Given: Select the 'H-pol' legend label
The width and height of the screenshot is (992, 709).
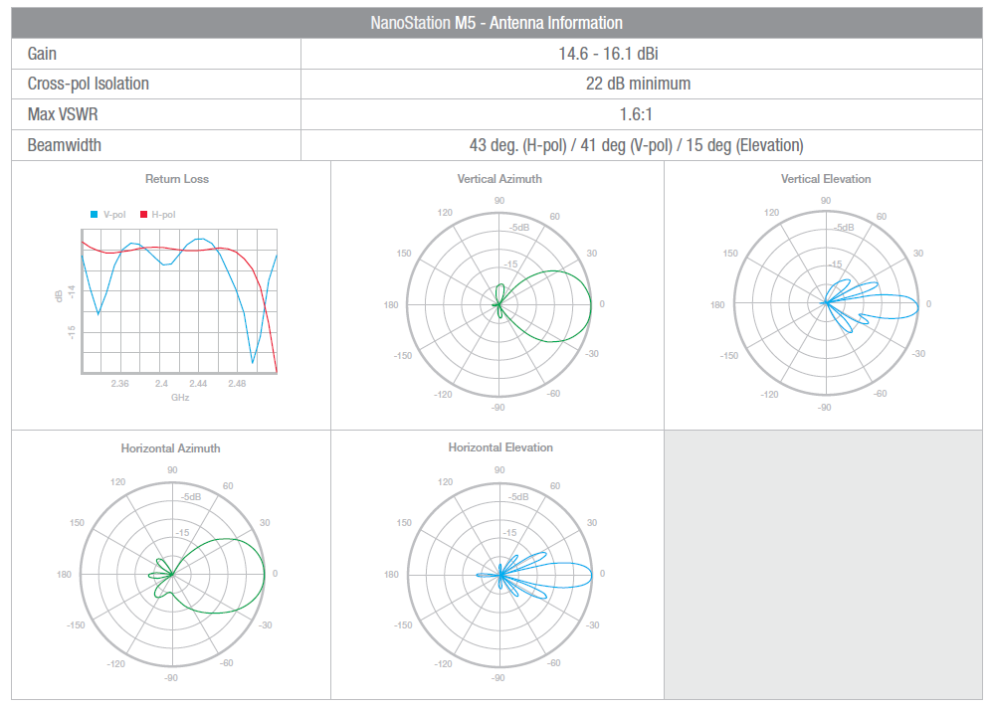Looking at the screenshot, I should (163, 215).
